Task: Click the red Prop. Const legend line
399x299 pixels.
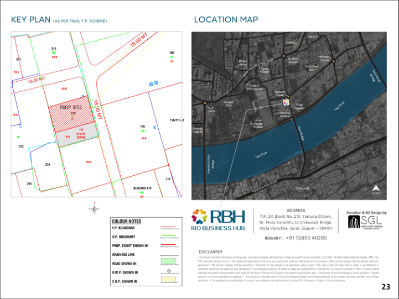Action: [168, 245]
